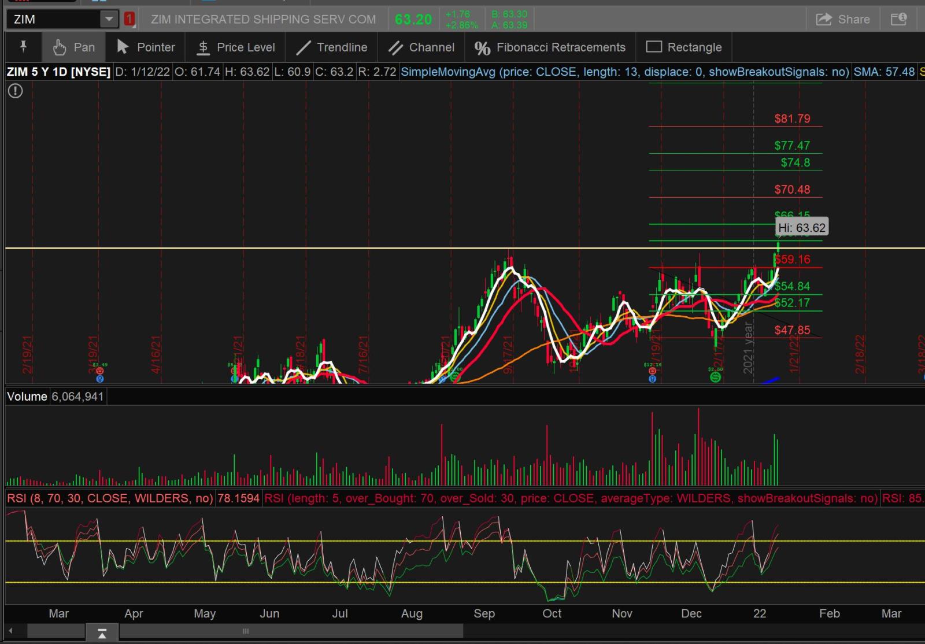Image resolution: width=925 pixels, height=644 pixels.
Task: Click the Feb label on time axis
Action: pyautogui.click(x=829, y=613)
